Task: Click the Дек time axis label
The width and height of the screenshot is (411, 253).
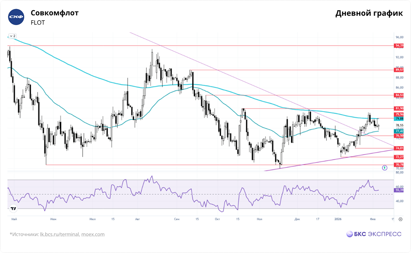Action: point(297,219)
